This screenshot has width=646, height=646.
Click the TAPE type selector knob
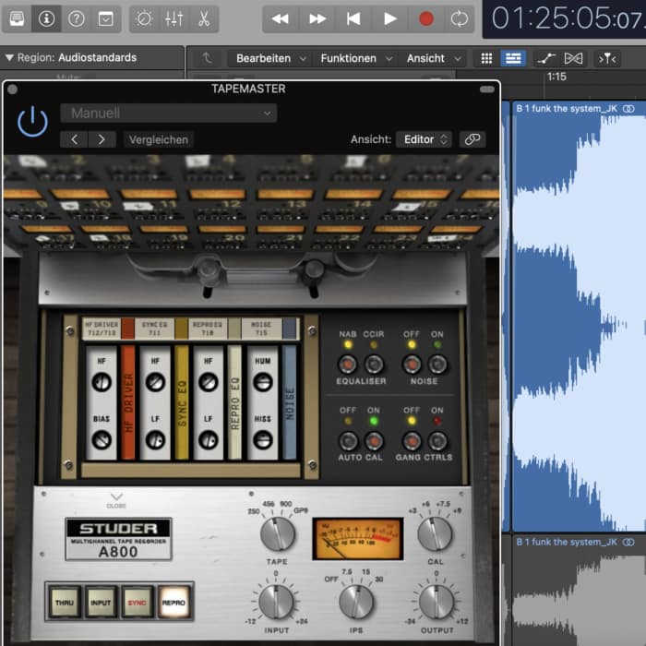pos(278,534)
